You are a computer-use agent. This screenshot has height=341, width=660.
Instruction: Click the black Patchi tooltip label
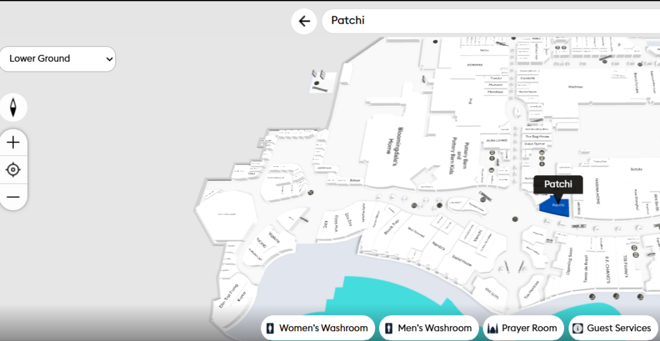click(x=558, y=184)
